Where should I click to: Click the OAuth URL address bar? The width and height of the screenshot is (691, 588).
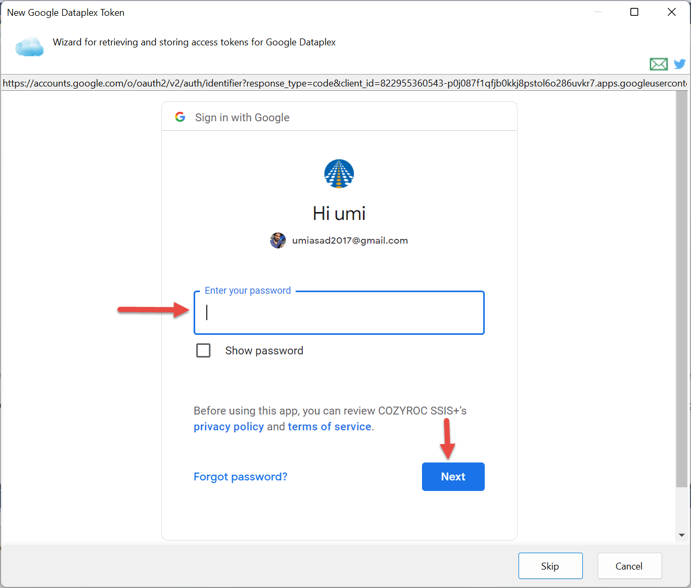(x=345, y=83)
